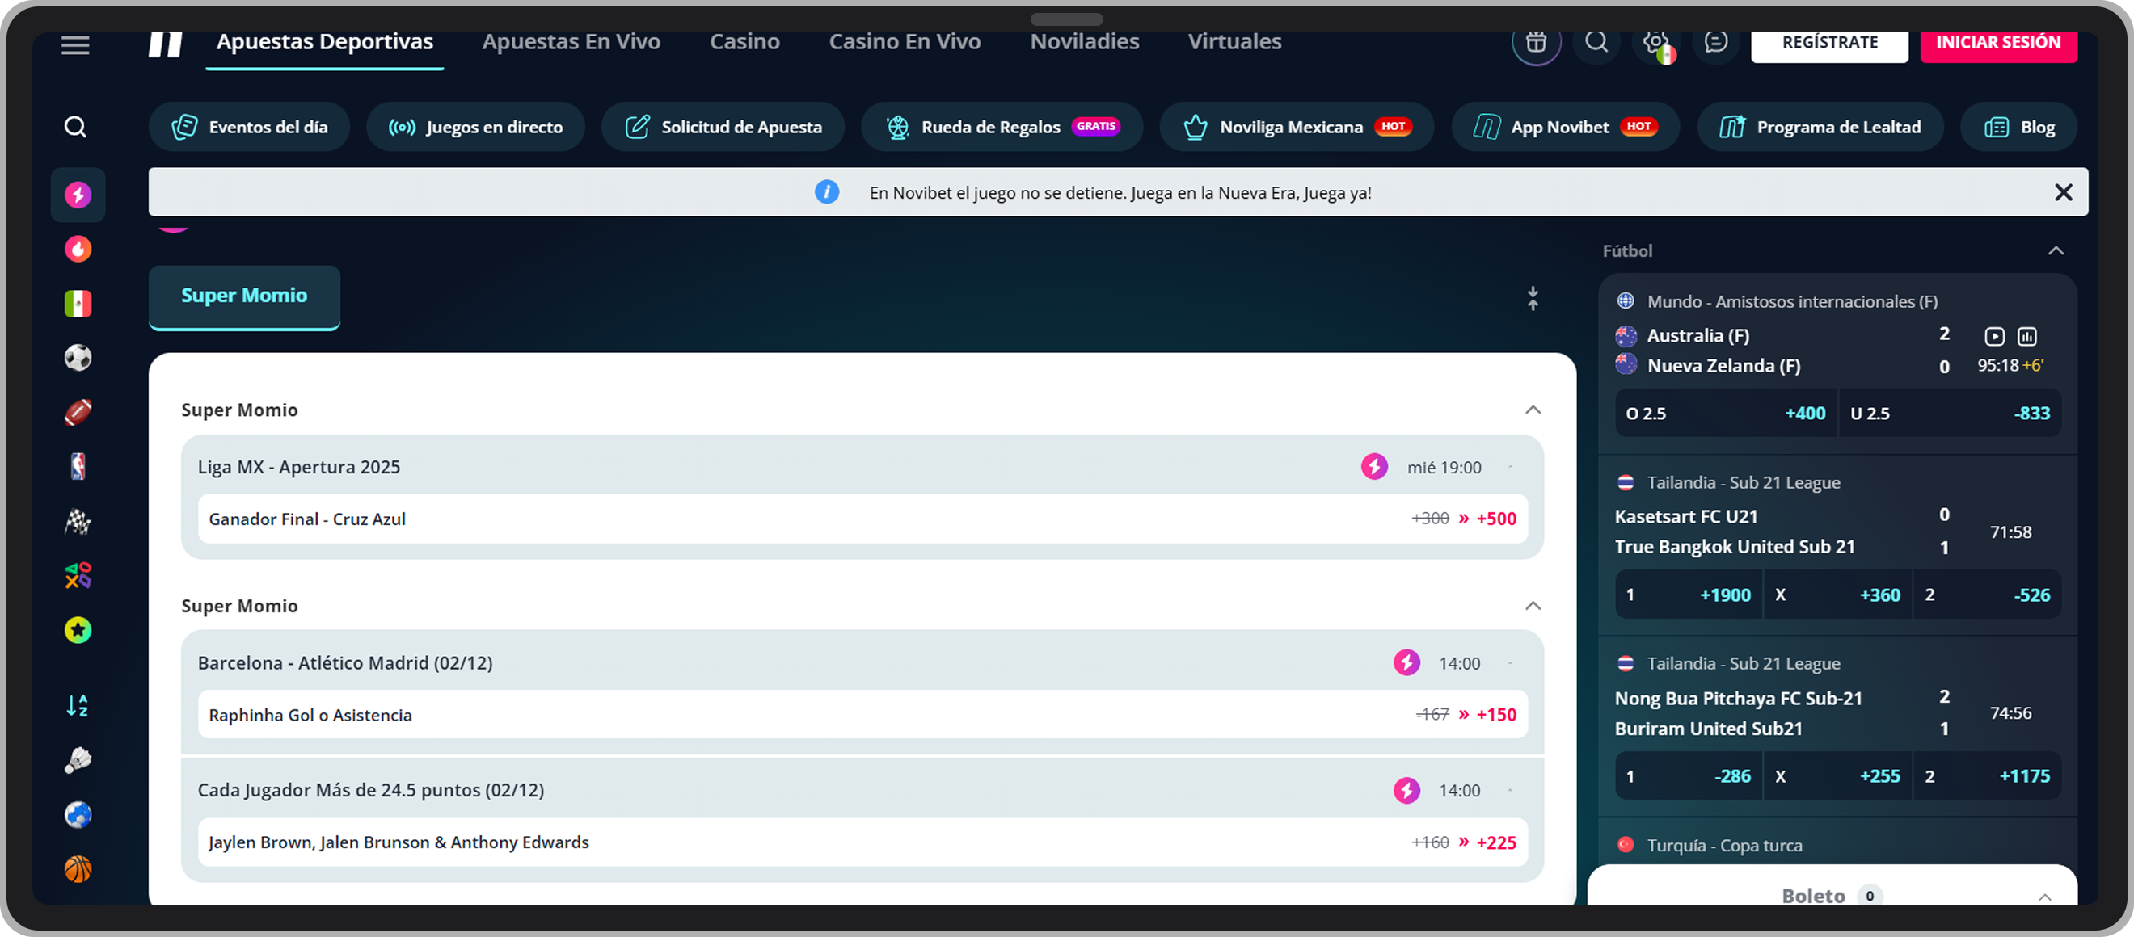Switch to Apuestas En Vivo tab

click(571, 42)
